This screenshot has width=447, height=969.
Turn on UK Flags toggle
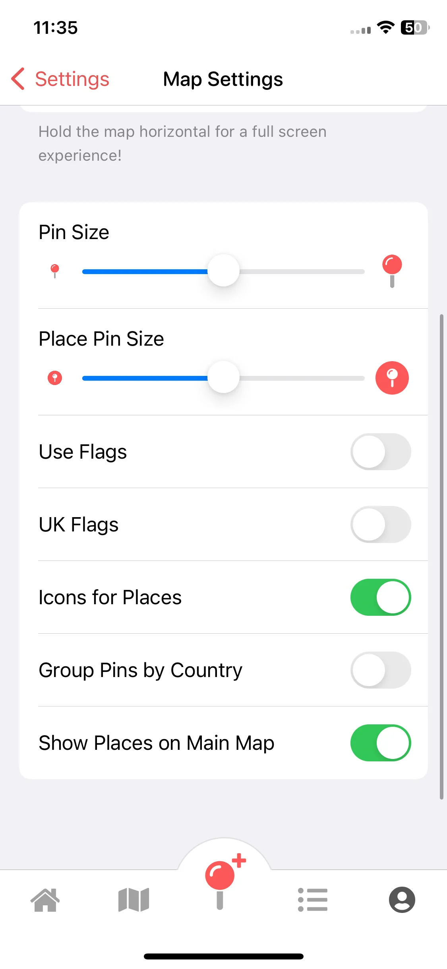(x=381, y=524)
